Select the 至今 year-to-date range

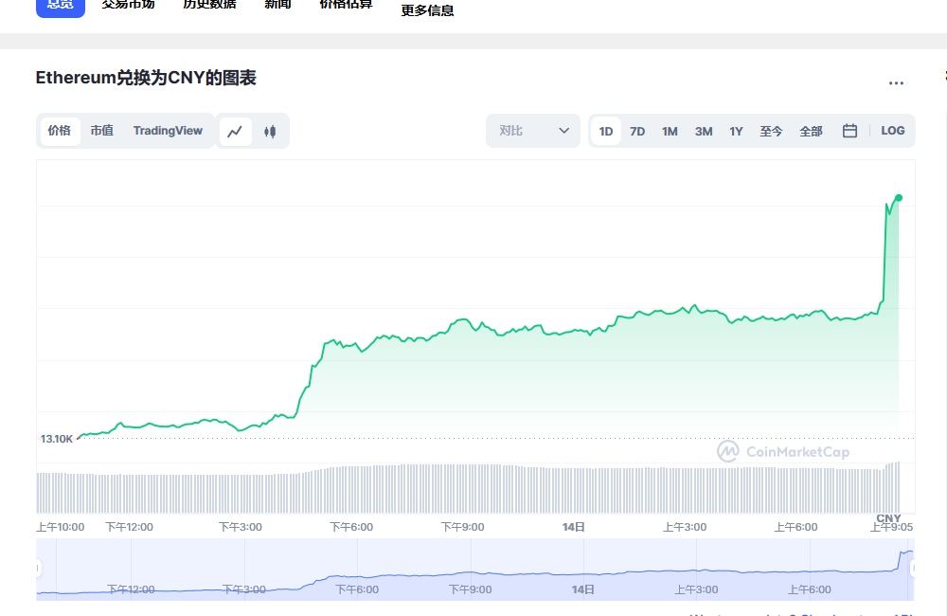[x=771, y=131]
